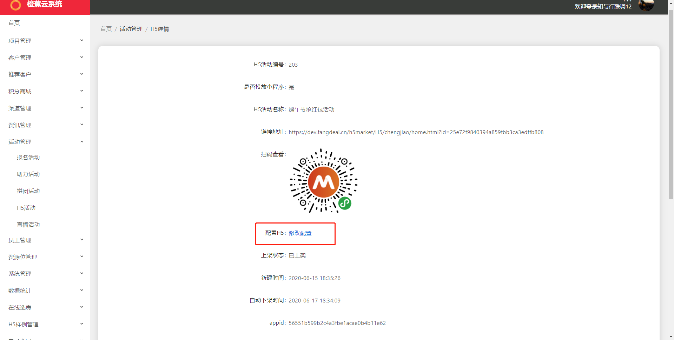Click the activity name 端午节抢红包活动

point(311,109)
